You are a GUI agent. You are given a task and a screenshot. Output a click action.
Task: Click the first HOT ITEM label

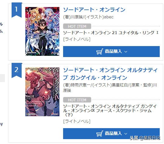(x=77, y=26)
